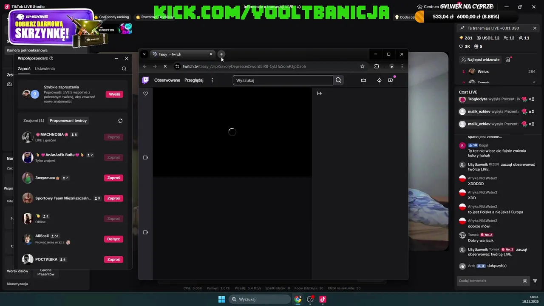Open Najlepsi widzowie button
This screenshot has height=306, width=544.
coord(480,60)
